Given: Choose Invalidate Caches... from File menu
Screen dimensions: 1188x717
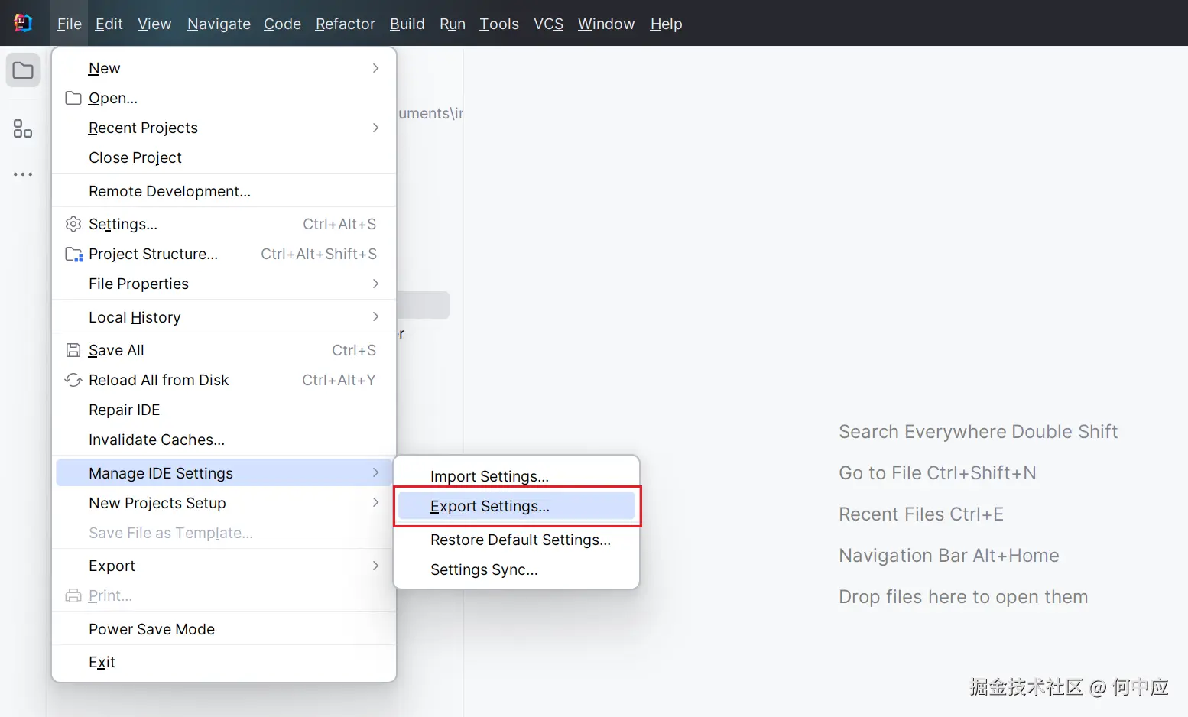Looking at the screenshot, I should click(157, 440).
